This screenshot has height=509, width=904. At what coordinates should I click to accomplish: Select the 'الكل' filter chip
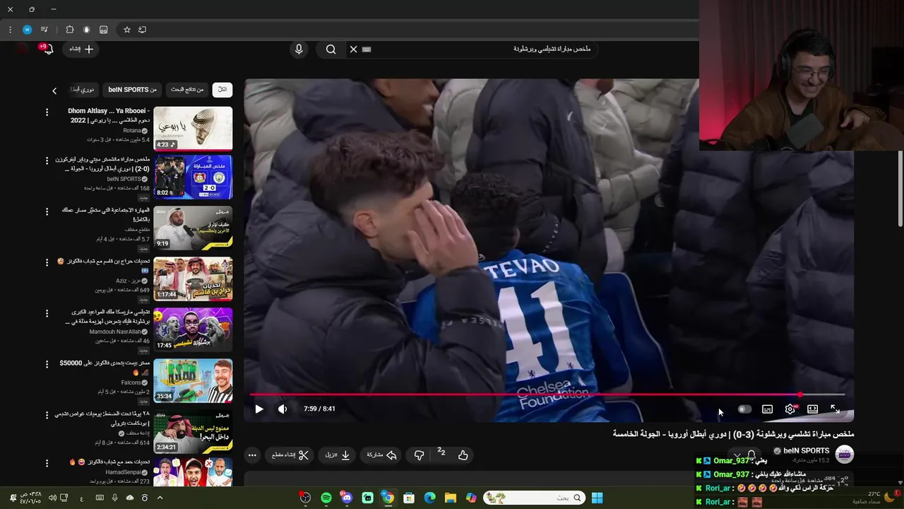click(x=222, y=90)
